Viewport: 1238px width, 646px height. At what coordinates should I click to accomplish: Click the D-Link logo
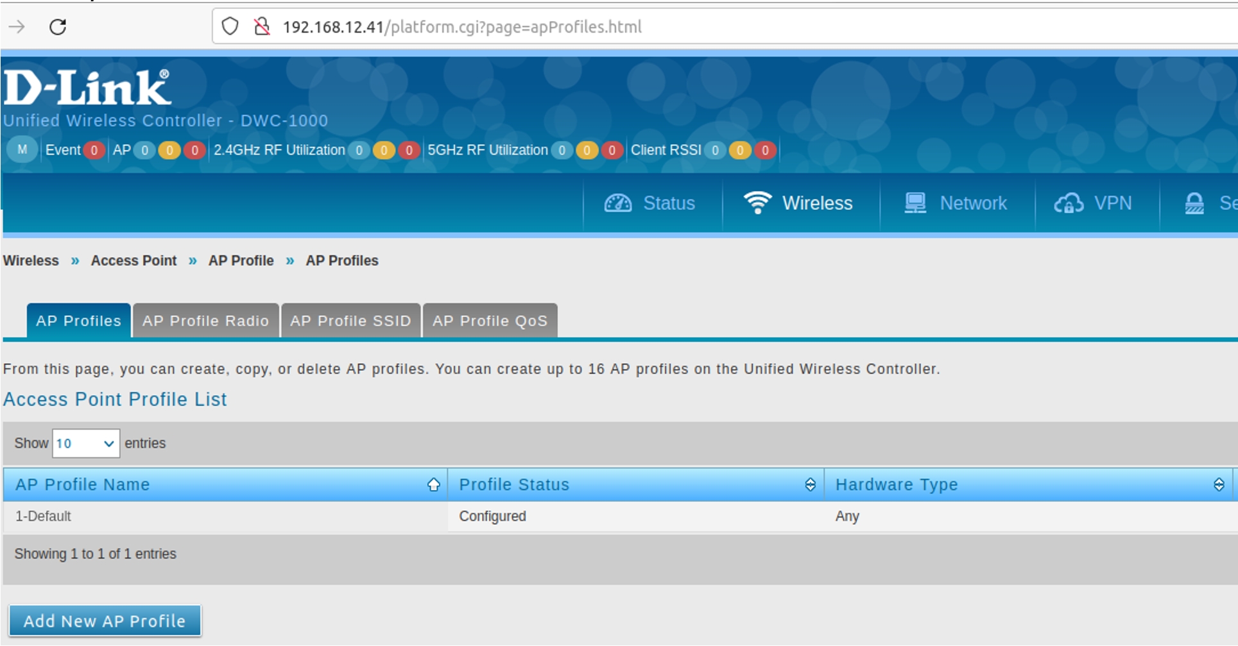click(x=87, y=88)
